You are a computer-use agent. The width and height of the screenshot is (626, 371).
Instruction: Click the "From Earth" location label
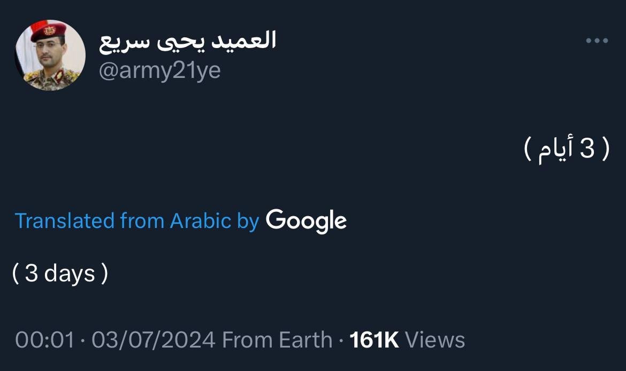click(277, 340)
